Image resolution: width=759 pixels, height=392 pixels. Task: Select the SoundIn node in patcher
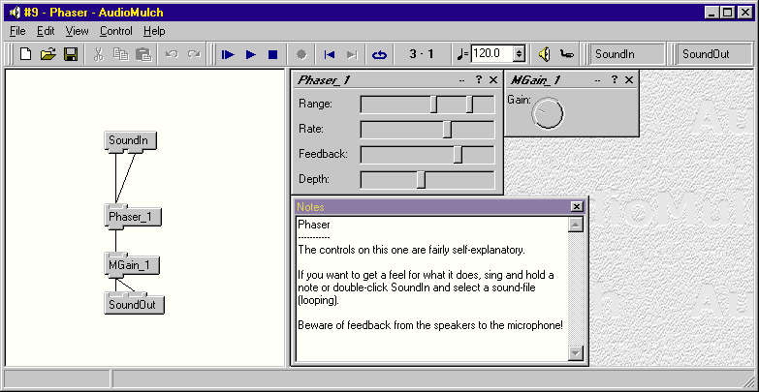pos(131,140)
